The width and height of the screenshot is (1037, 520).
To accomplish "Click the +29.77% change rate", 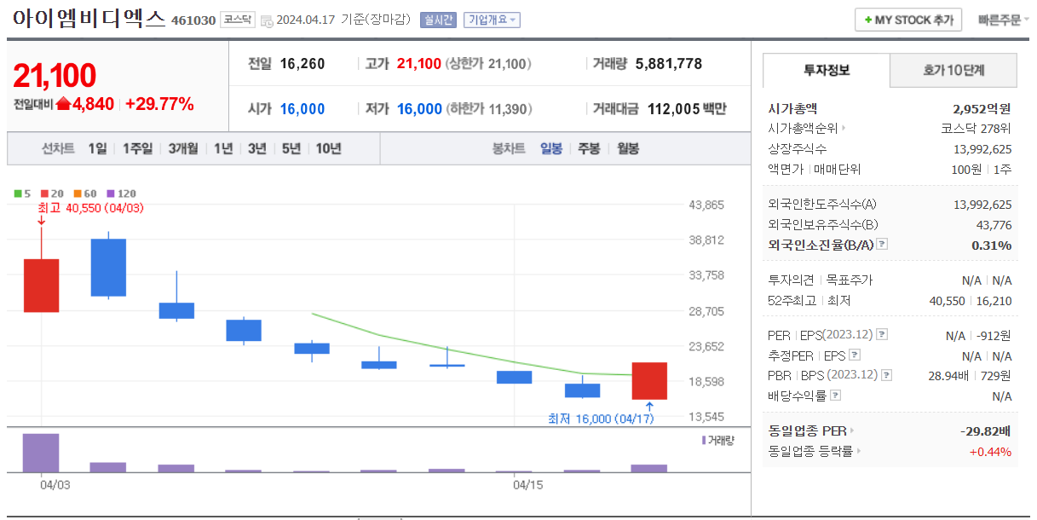I will [159, 104].
